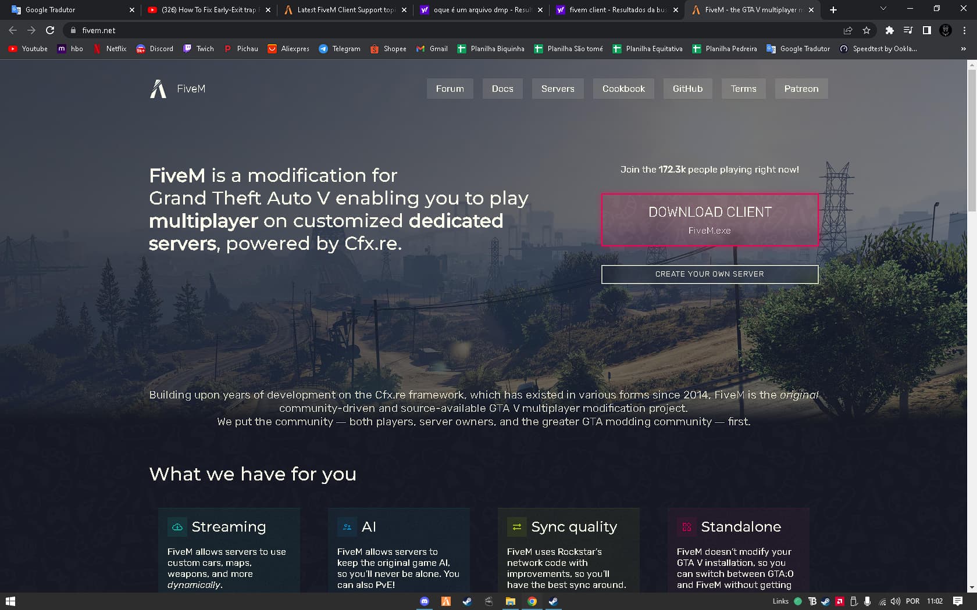Click the Standalone grid icon
This screenshot has height=610, width=977.
click(x=686, y=527)
